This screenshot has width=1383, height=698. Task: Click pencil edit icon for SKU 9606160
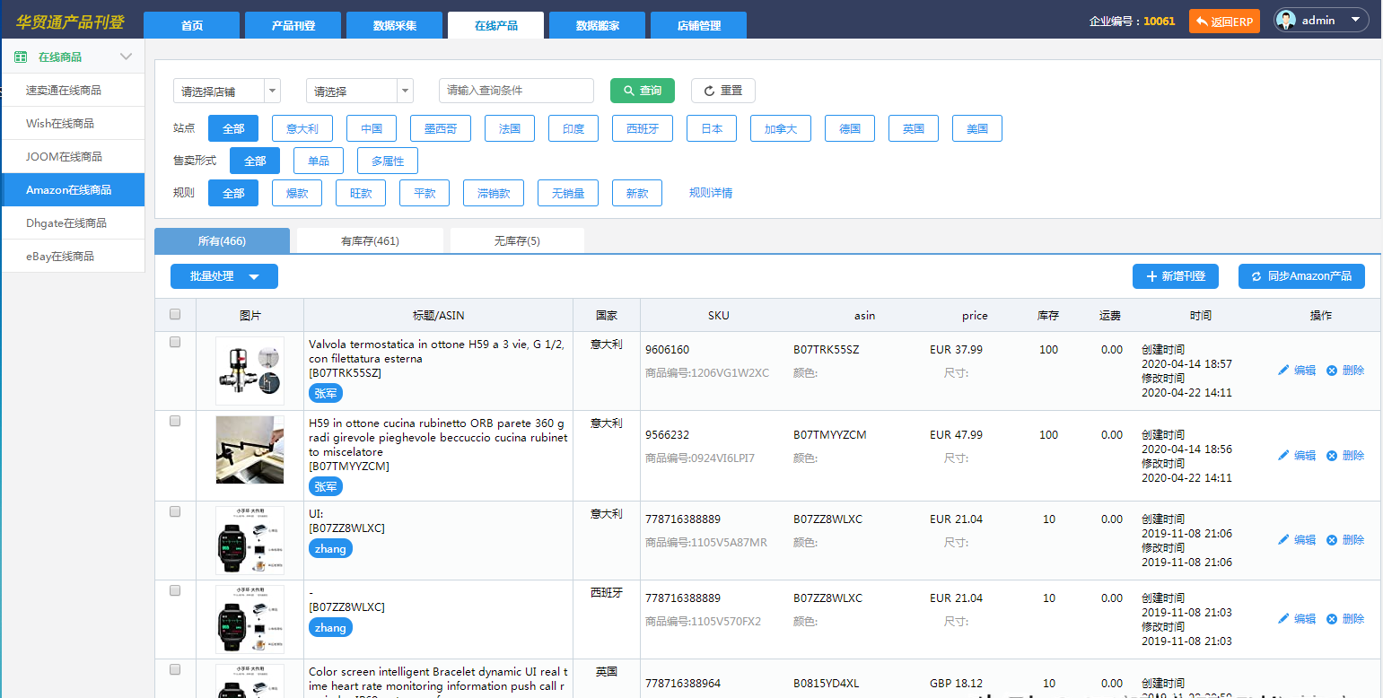pyautogui.click(x=1283, y=371)
